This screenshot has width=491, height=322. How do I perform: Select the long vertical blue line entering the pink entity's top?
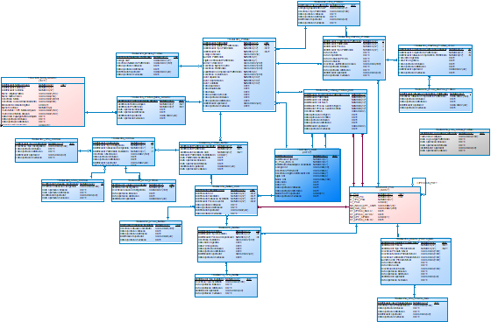coord(378,134)
